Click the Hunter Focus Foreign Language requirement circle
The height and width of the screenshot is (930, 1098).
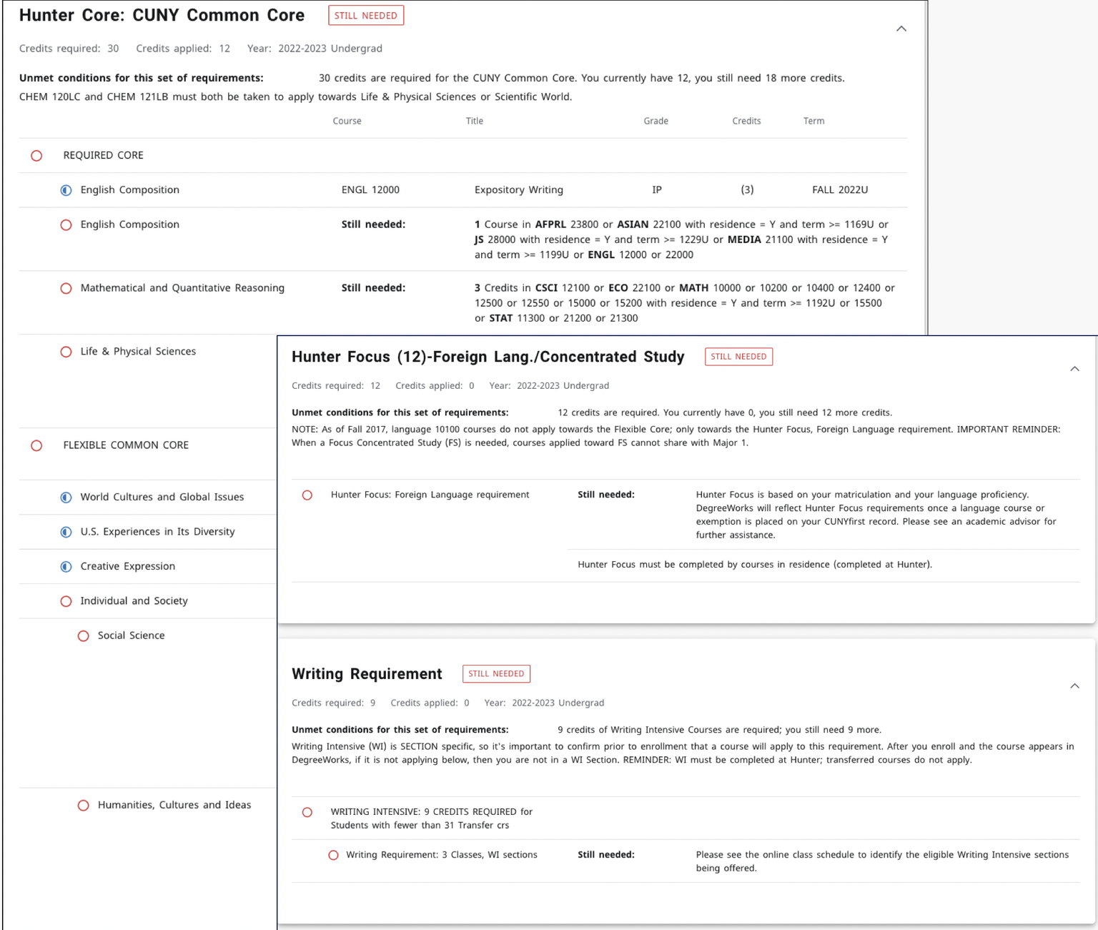[x=307, y=495]
